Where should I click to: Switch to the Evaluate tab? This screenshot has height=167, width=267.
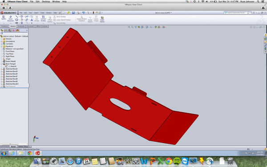coord(21,26)
